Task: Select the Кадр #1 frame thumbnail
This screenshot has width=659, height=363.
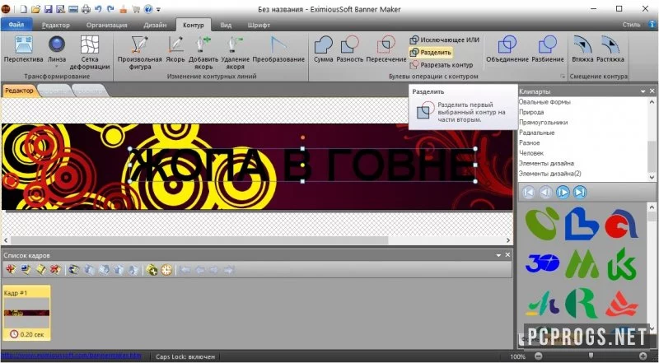Action: pos(27,313)
